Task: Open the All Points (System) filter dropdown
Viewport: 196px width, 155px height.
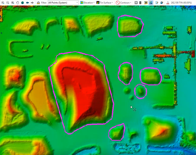Action: [x=63, y=3]
